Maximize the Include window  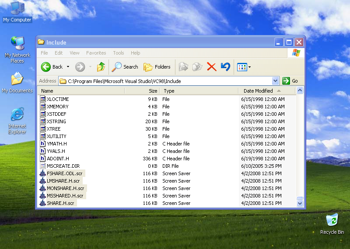coord(289,42)
